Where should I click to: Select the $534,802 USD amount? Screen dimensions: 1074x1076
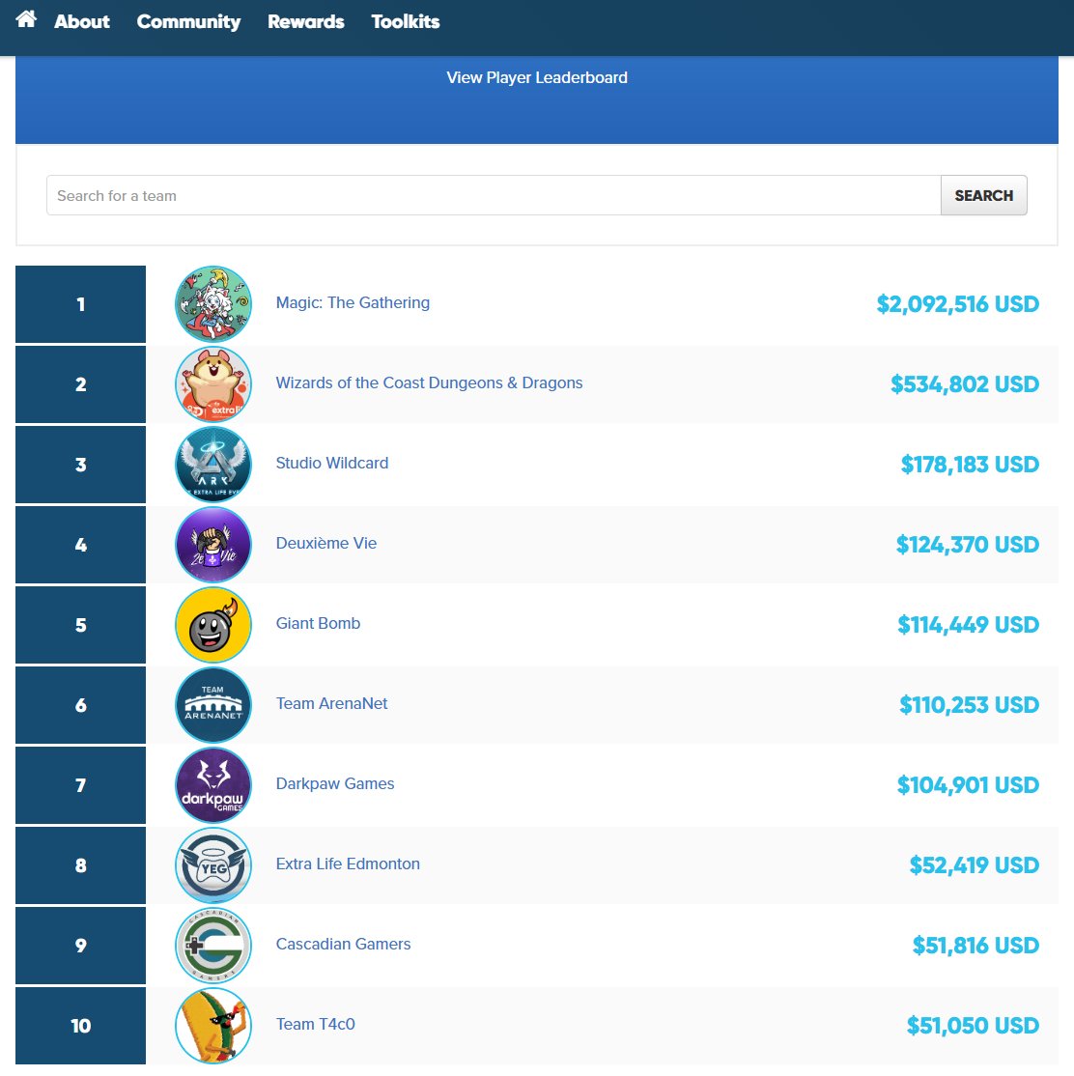pyautogui.click(x=965, y=384)
